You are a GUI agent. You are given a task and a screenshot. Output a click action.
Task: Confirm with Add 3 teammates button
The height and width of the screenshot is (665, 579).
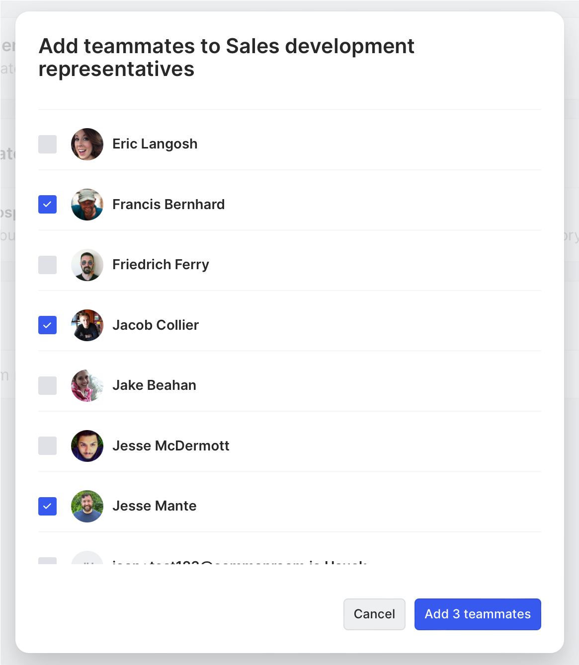tap(478, 614)
